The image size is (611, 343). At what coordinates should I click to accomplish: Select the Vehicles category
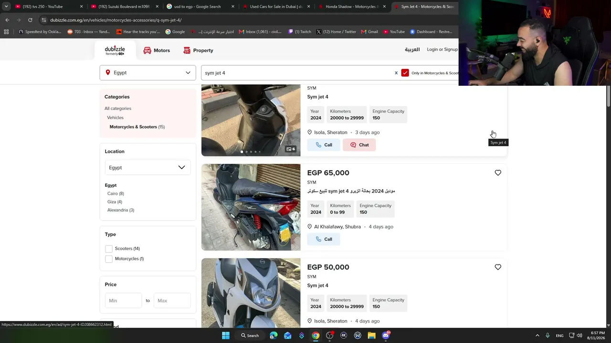tap(115, 118)
